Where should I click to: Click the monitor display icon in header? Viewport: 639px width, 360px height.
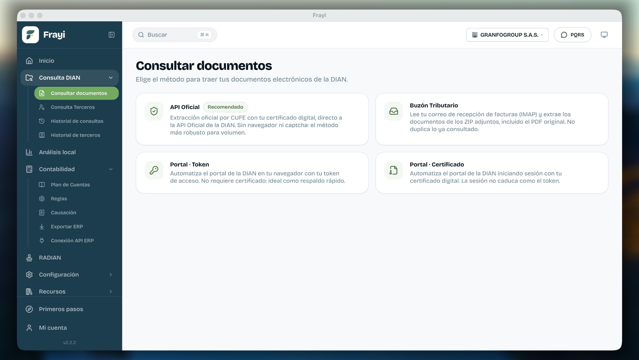coord(604,35)
